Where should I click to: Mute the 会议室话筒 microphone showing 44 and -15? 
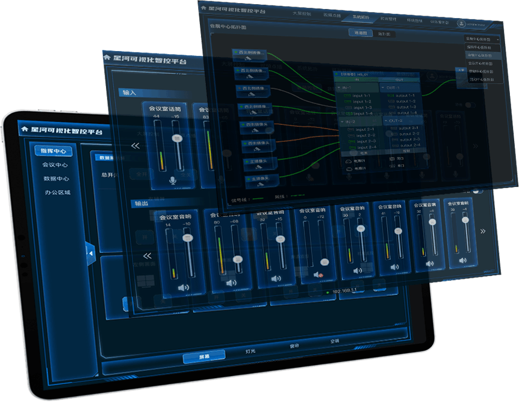pyautogui.click(x=172, y=180)
